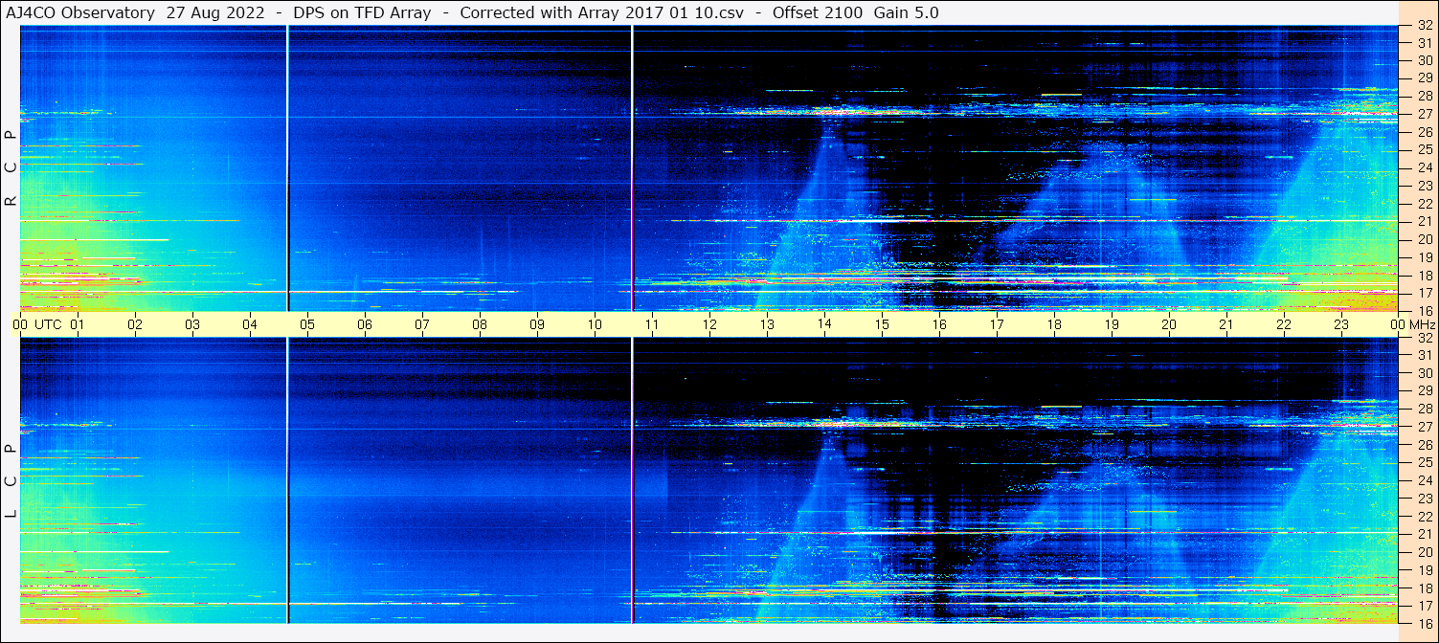This screenshot has height=643, width=1439.
Task: Click the '14' hour label on time axis
Action: coord(824,324)
